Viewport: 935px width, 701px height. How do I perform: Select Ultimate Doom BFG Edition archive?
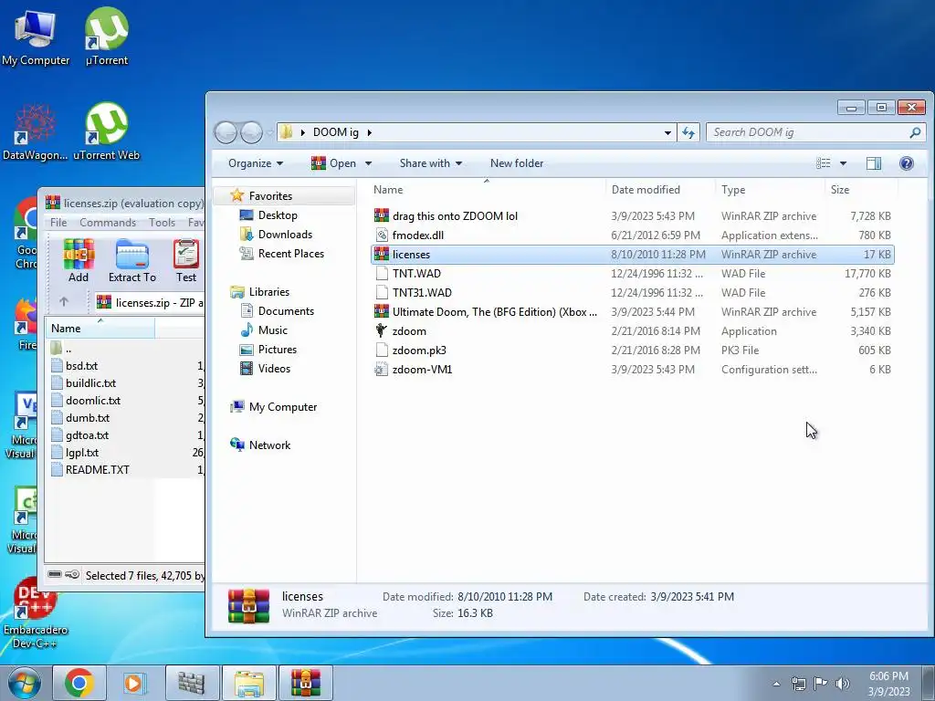pos(632,312)
